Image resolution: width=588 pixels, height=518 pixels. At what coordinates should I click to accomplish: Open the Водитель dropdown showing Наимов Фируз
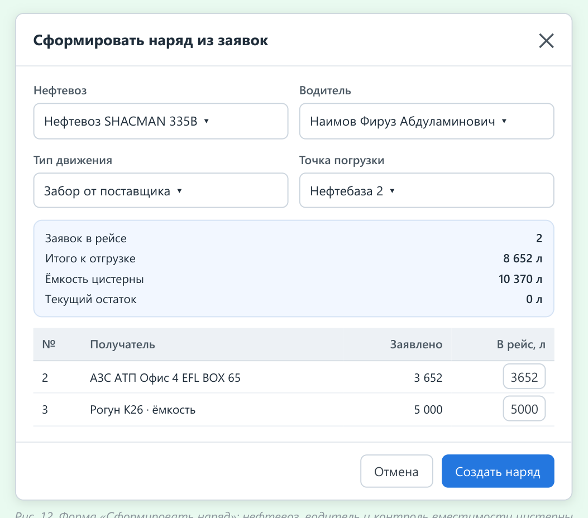click(427, 121)
